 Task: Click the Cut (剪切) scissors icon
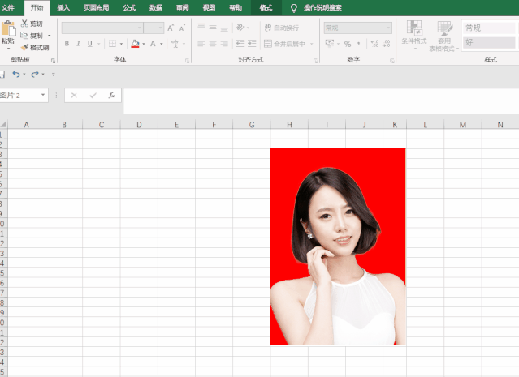25,24
